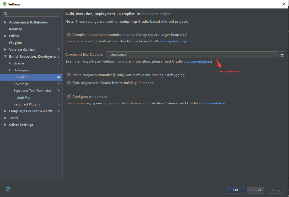This screenshot has height=197, width=289.
Task: Click the help question mark icon
Action: (x=8, y=189)
